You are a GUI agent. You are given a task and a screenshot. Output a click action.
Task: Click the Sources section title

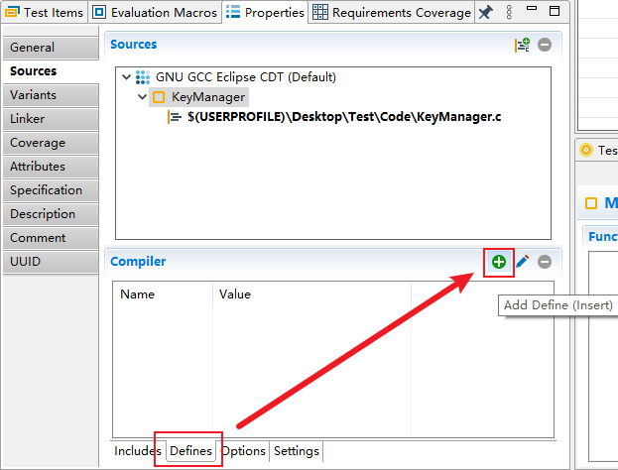click(134, 45)
